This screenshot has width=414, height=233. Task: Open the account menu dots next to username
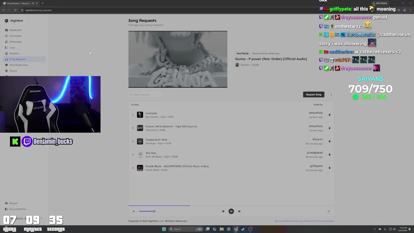(x=42, y=218)
